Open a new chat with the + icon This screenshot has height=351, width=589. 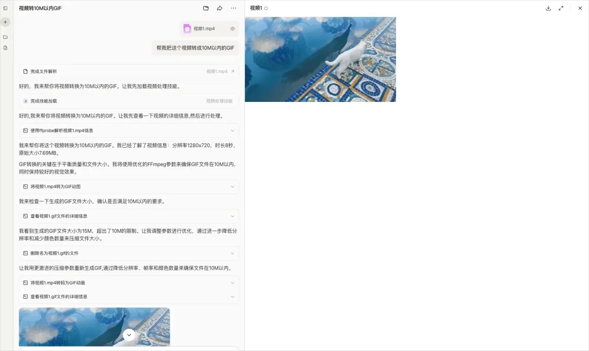pos(5,22)
